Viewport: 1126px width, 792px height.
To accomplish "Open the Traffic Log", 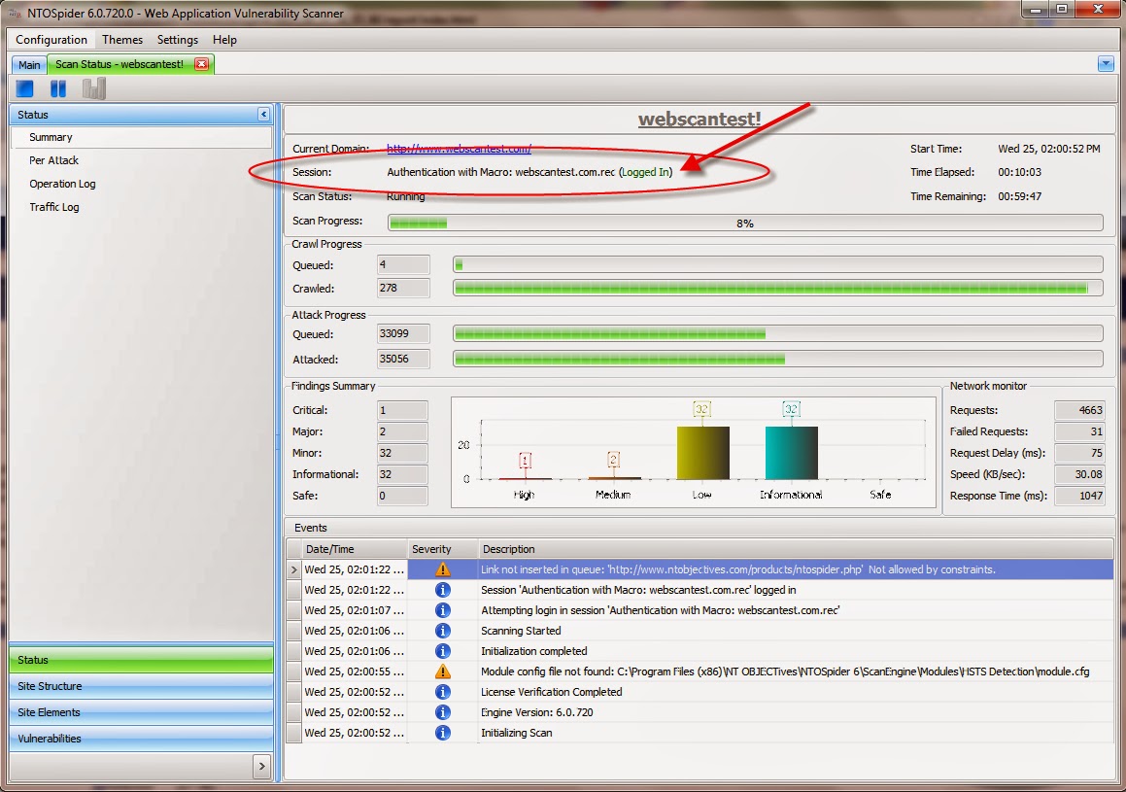I will pos(53,207).
